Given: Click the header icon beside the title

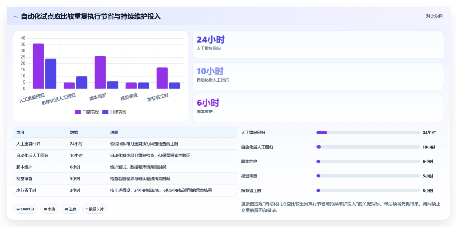Looking at the screenshot, I should (x=16, y=16).
